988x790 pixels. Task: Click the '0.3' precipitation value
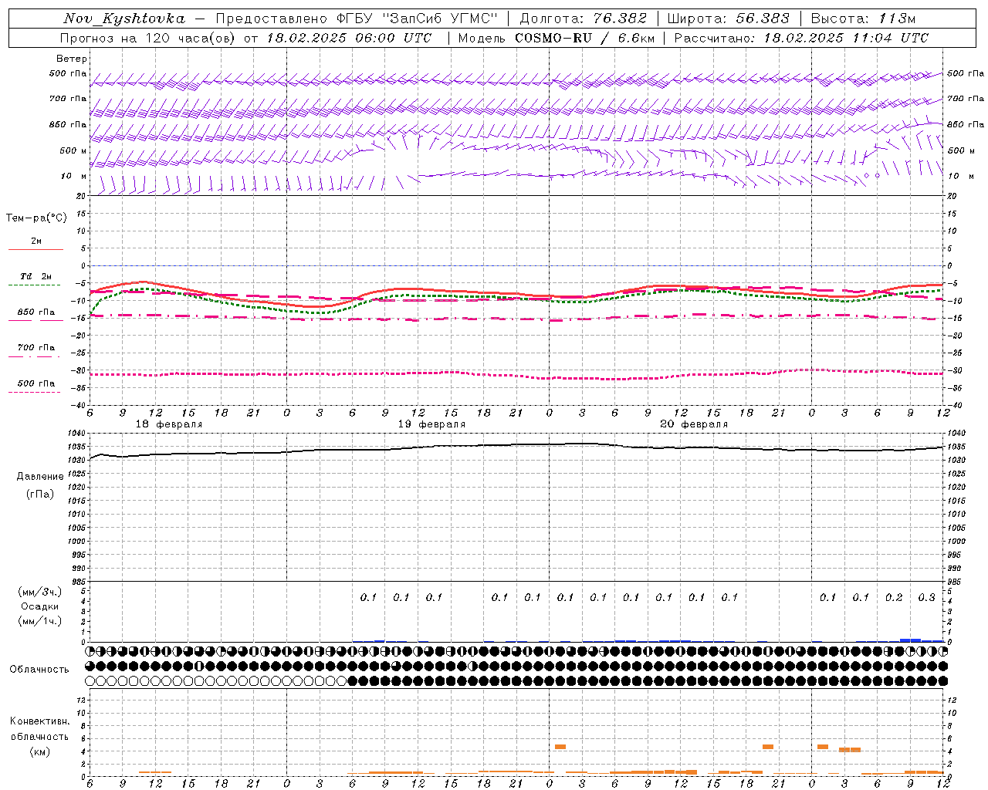(926, 597)
